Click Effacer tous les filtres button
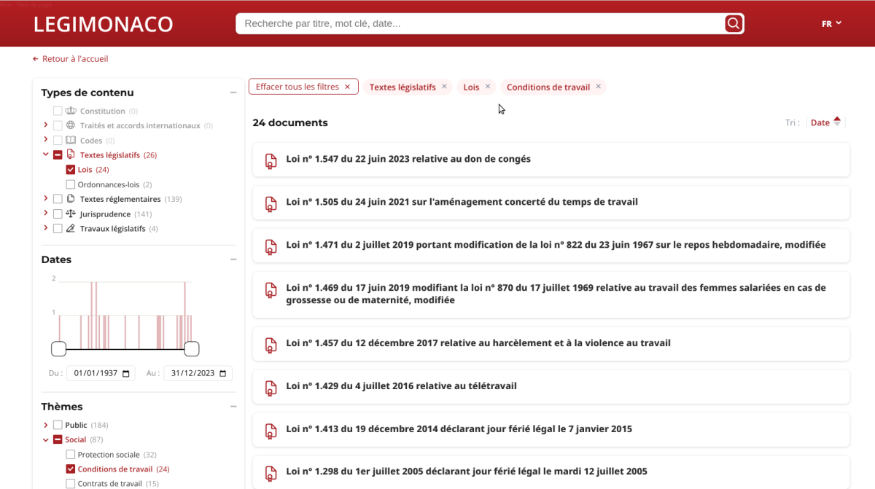 pyautogui.click(x=303, y=87)
